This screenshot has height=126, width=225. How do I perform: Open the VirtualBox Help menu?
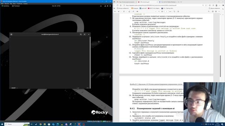tap(25, 4)
